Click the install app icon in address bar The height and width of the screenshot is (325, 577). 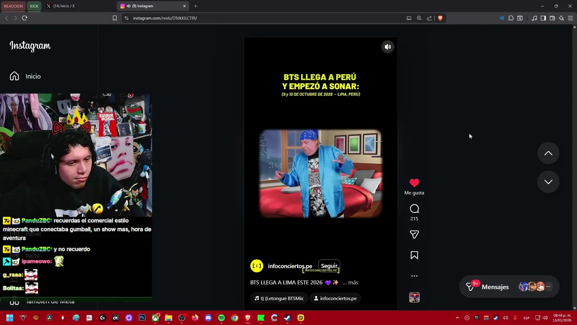[409, 18]
